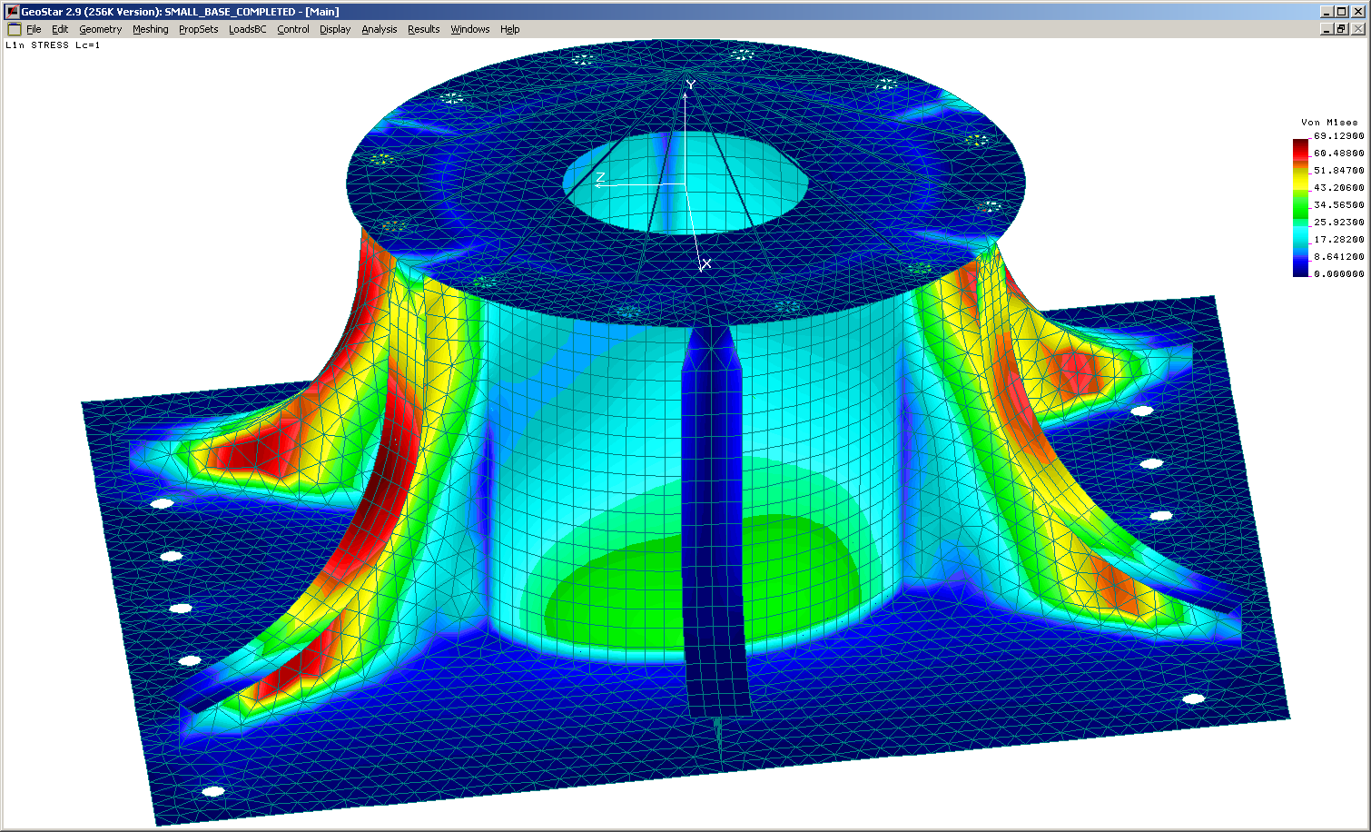Click the X axis label on the model
This screenshot has width=1371, height=832.
click(706, 263)
